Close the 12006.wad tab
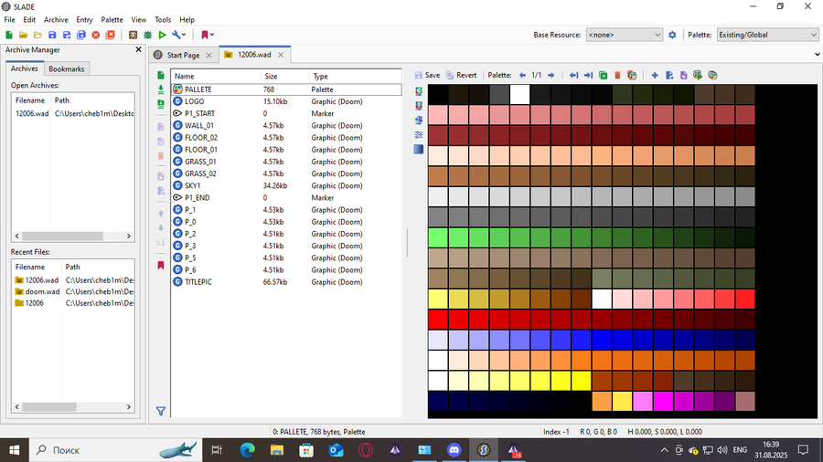This screenshot has width=823, height=462. (281, 55)
